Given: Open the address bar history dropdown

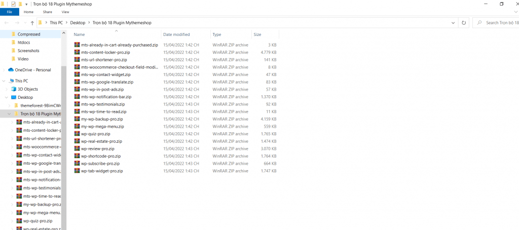Looking at the screenshot, I should (452, 23).
